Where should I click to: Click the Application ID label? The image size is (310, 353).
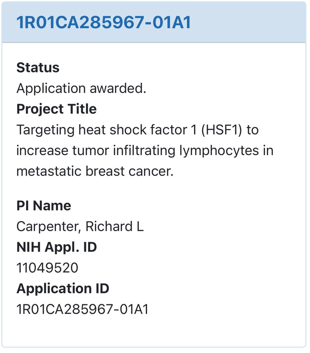coord(63,288)
